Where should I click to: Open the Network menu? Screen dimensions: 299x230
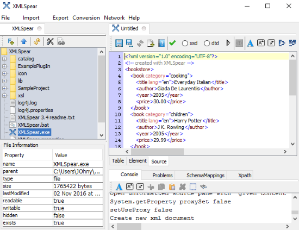click(x=114, y=18)
